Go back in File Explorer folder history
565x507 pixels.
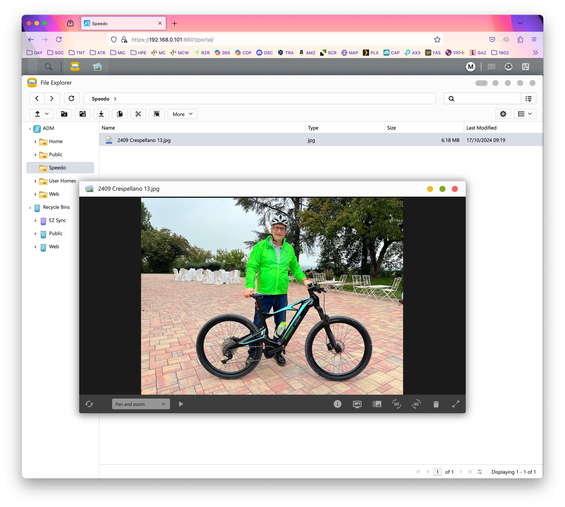(37, 99)
